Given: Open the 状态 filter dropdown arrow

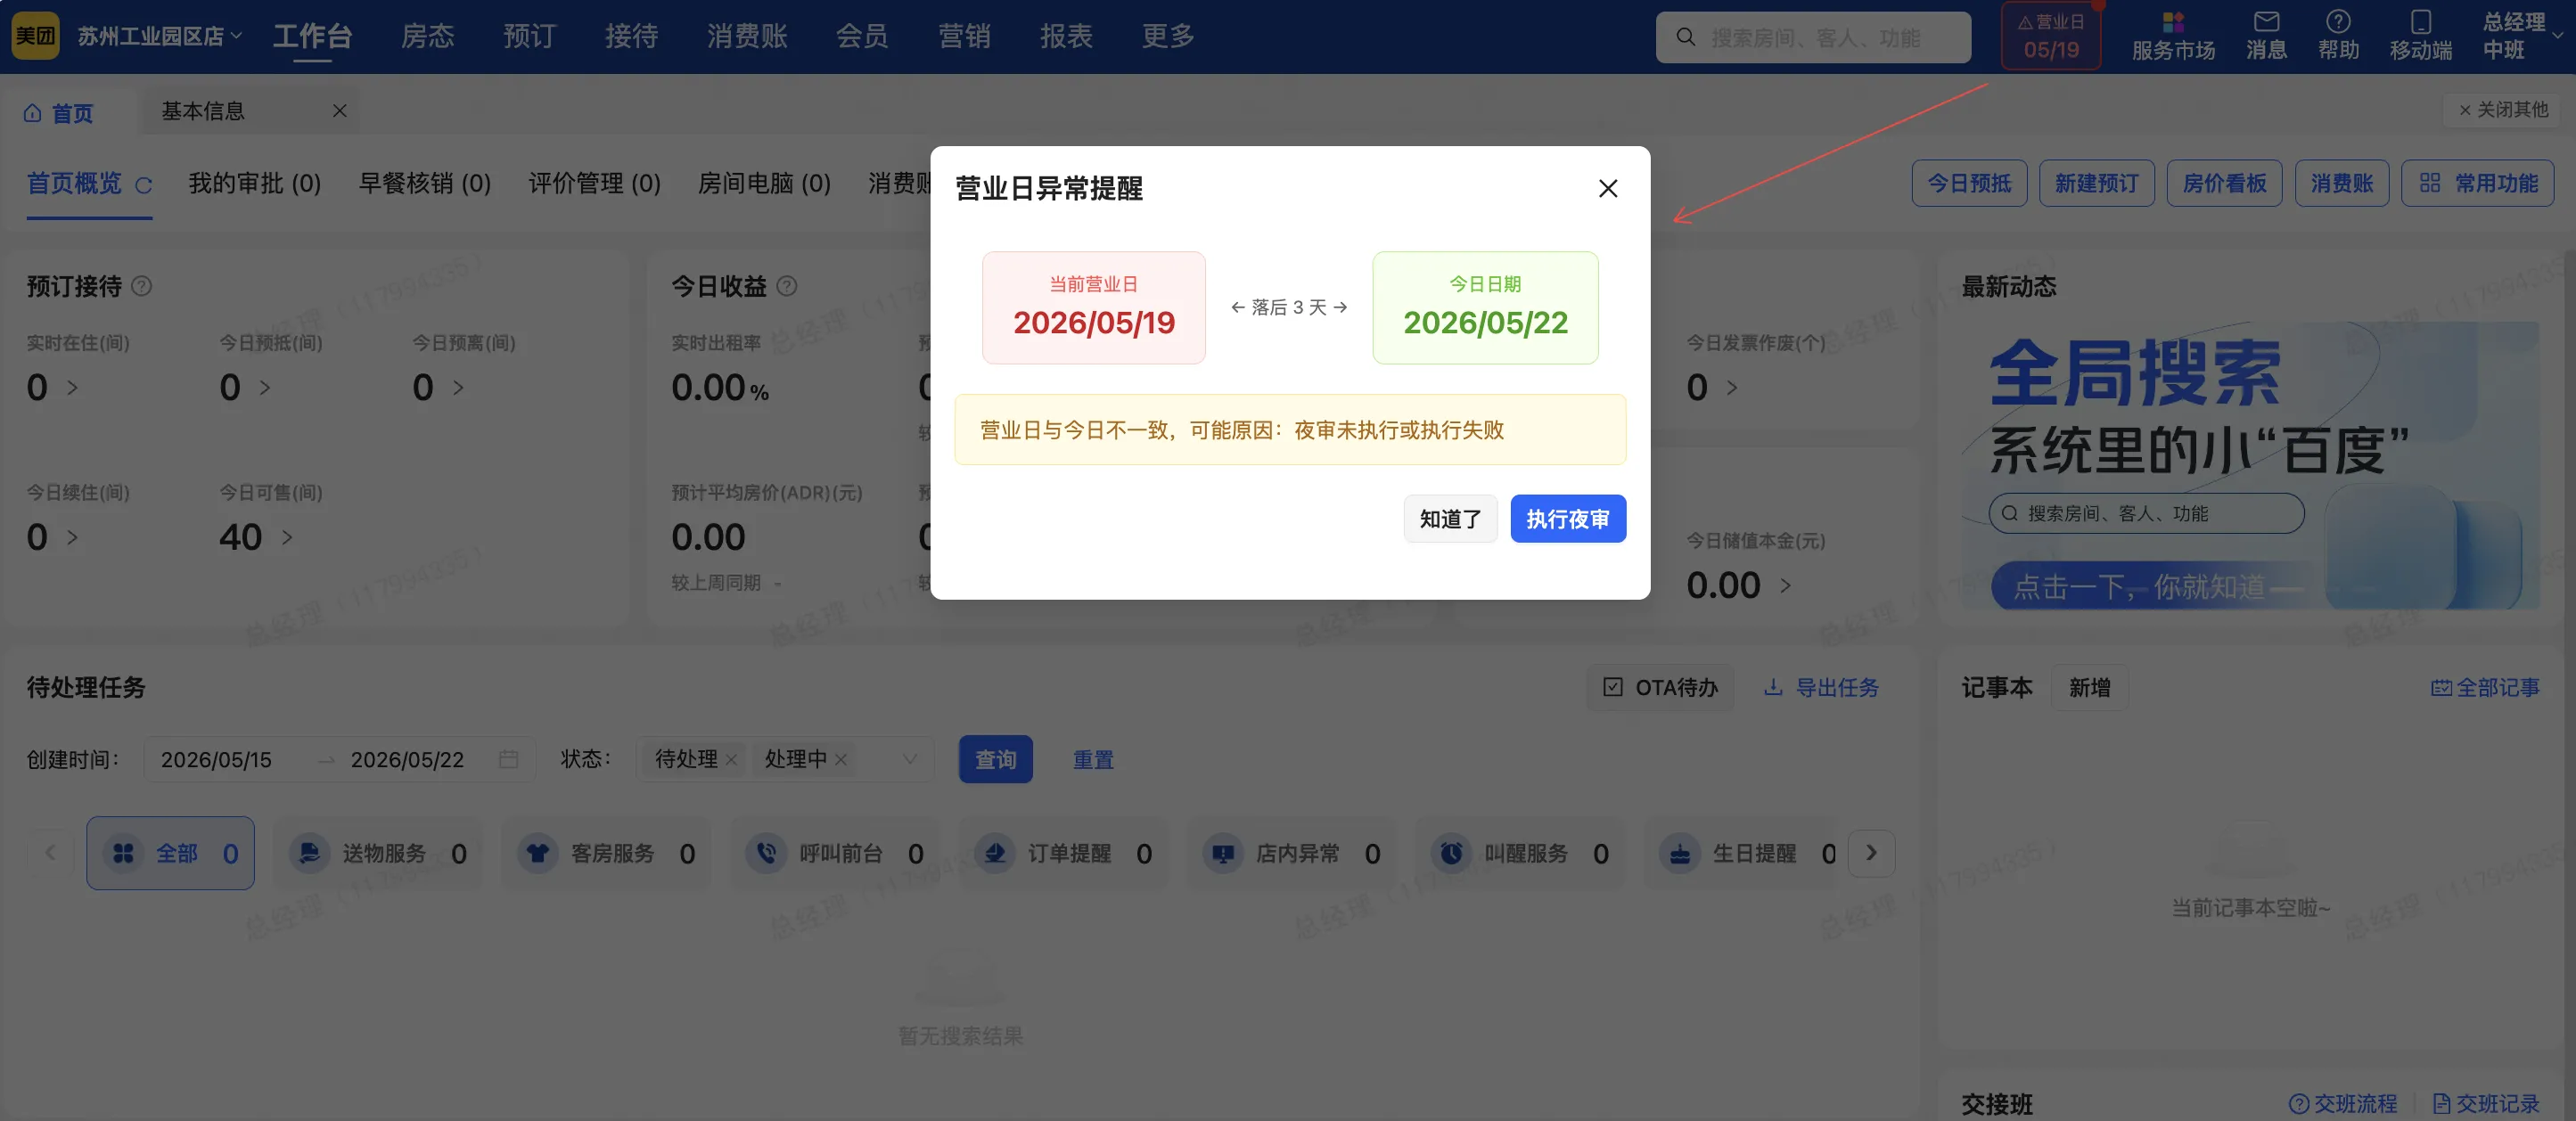Looking at the screenshot, I should pyautogui.click(x=910, y=759).
